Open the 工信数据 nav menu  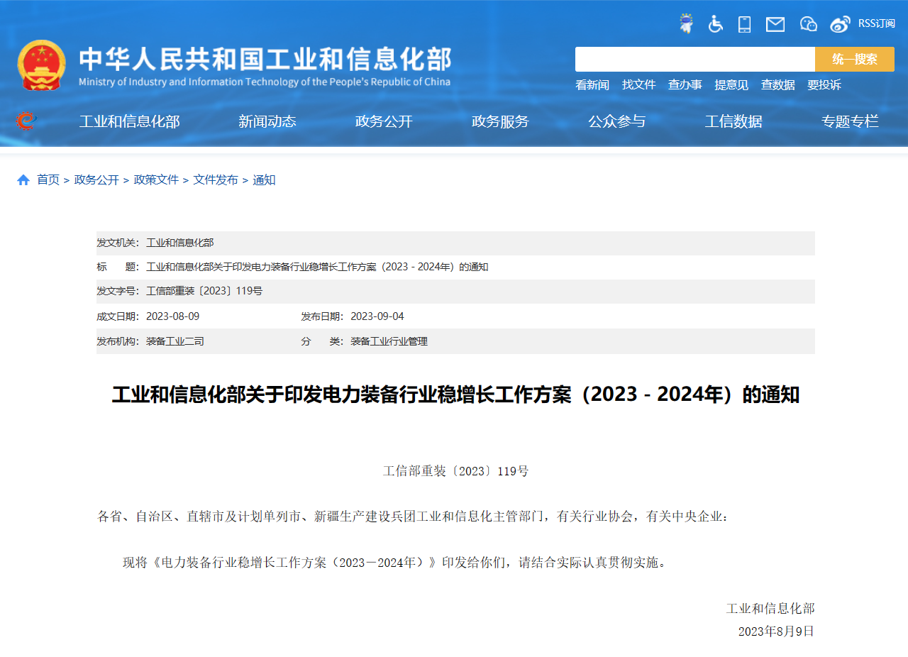tap(733, 121)
